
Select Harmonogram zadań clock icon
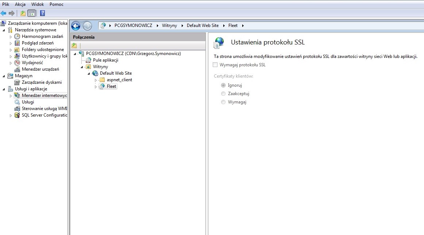(x=17, y=36)
